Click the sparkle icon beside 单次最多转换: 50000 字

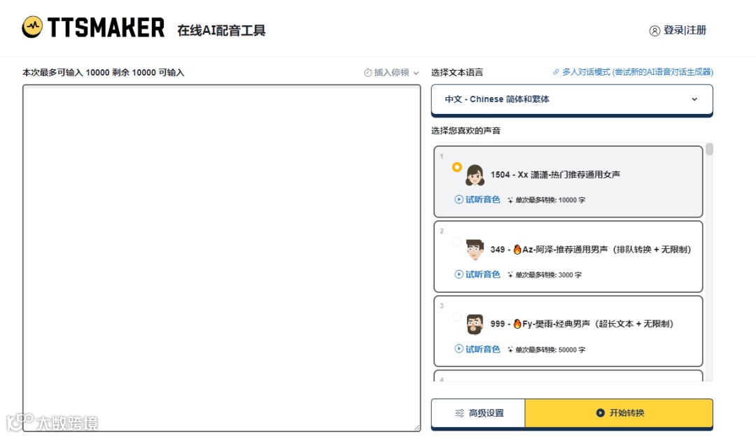(x=510, y=350)
